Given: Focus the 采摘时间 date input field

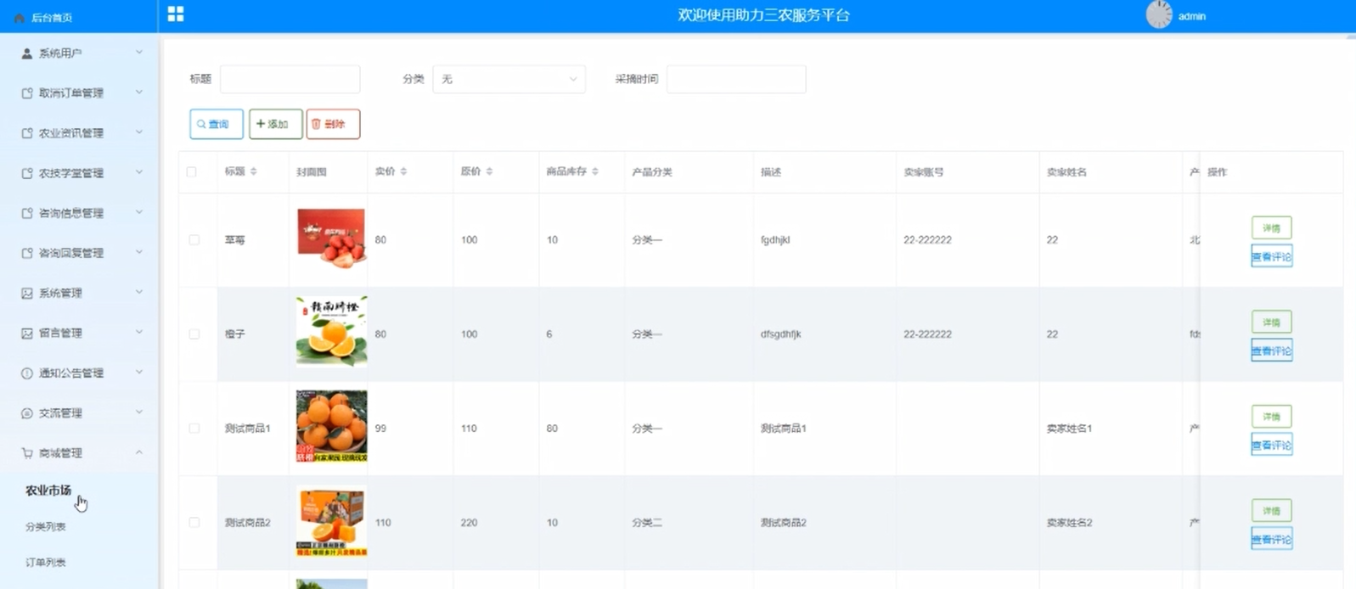Looking at the screenshot, I should [x=736, y=79].
